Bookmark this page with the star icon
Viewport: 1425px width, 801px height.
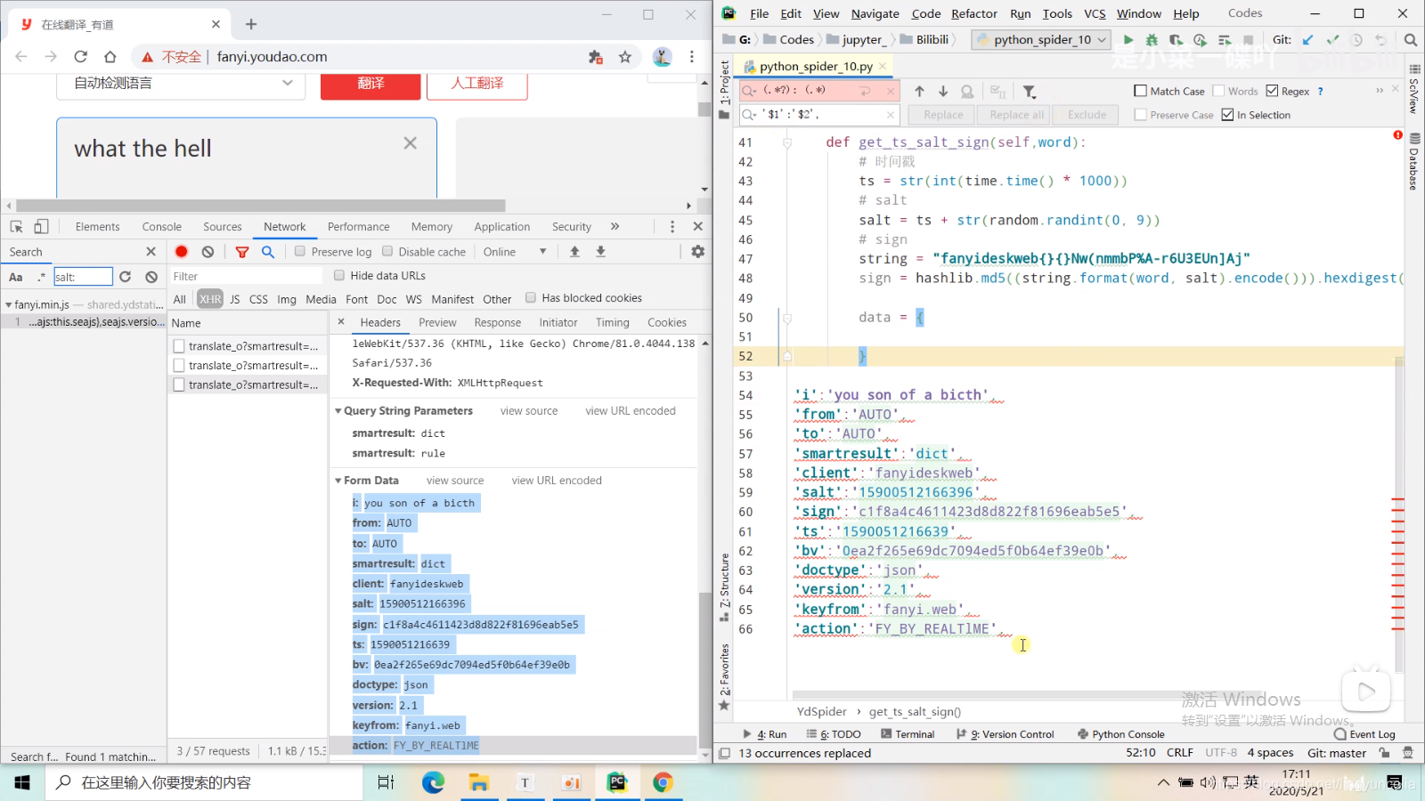coord(625,57)
